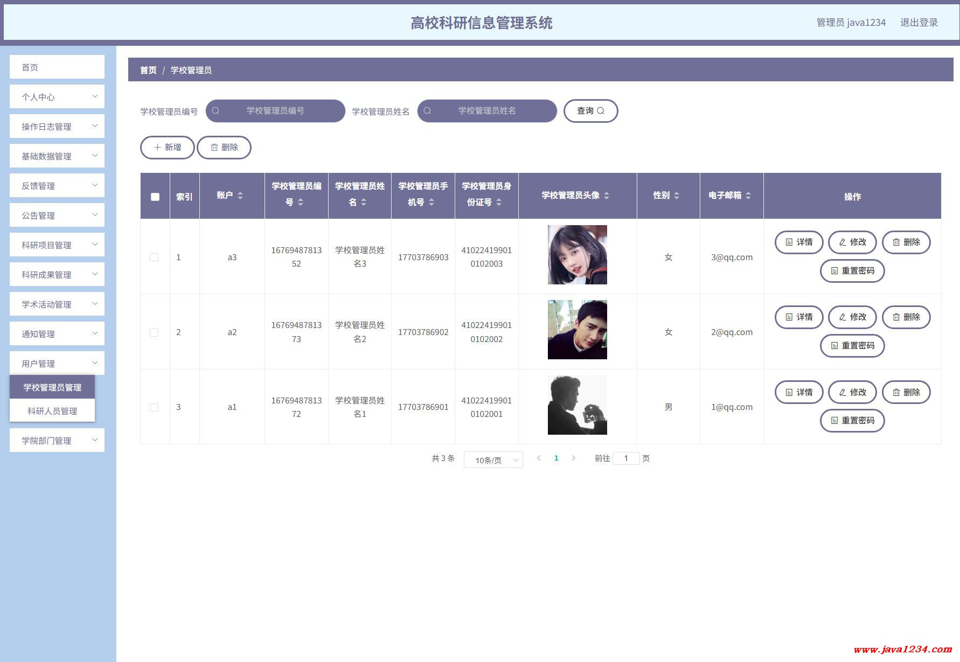Click the 查询 search button

point(590,111)
